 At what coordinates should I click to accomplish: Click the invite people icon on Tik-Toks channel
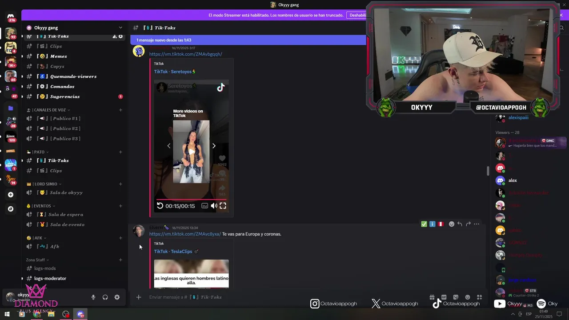point(115,36)
